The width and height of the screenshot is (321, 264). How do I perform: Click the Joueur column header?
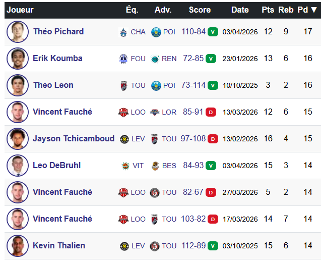20,10
